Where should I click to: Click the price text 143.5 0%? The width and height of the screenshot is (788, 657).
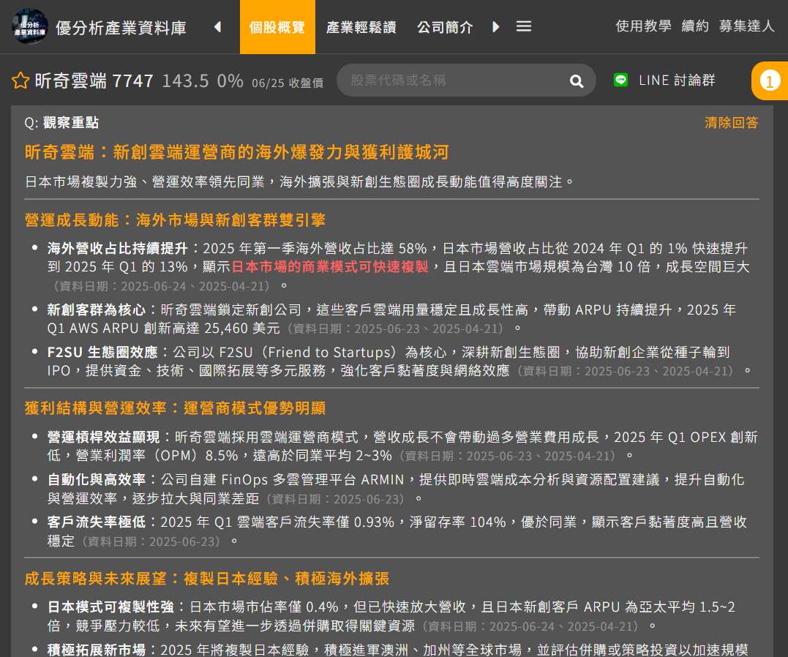tap(203, 80)
